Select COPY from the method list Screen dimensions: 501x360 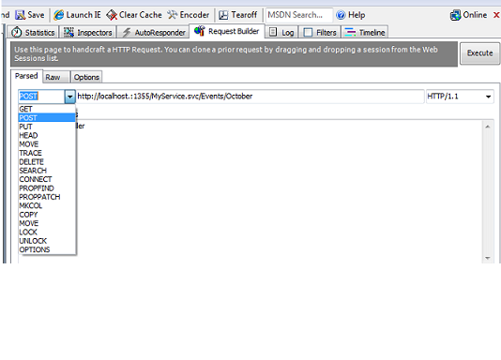[x=47, y=215]
